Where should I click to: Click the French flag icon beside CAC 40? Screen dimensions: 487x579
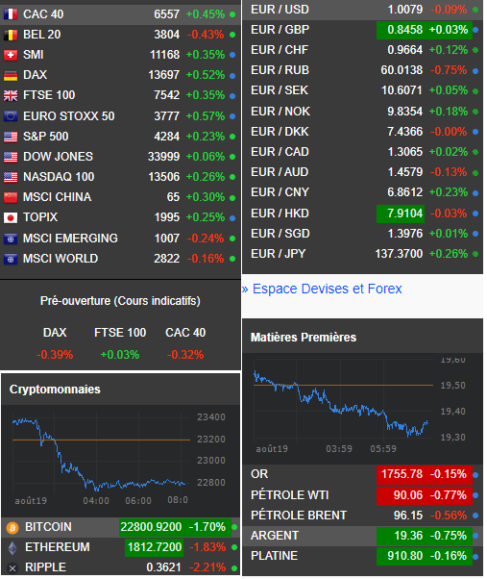pyautogui.click(x=11, y=14)
